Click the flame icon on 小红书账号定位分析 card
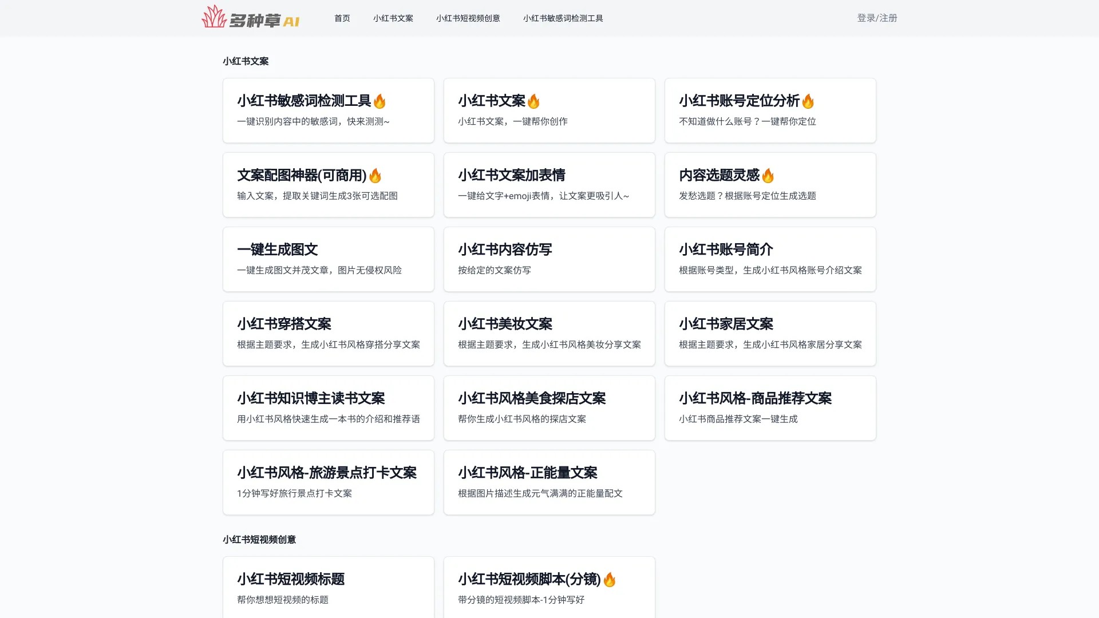The image size is (1099, 618). click(x=807, y=100)
